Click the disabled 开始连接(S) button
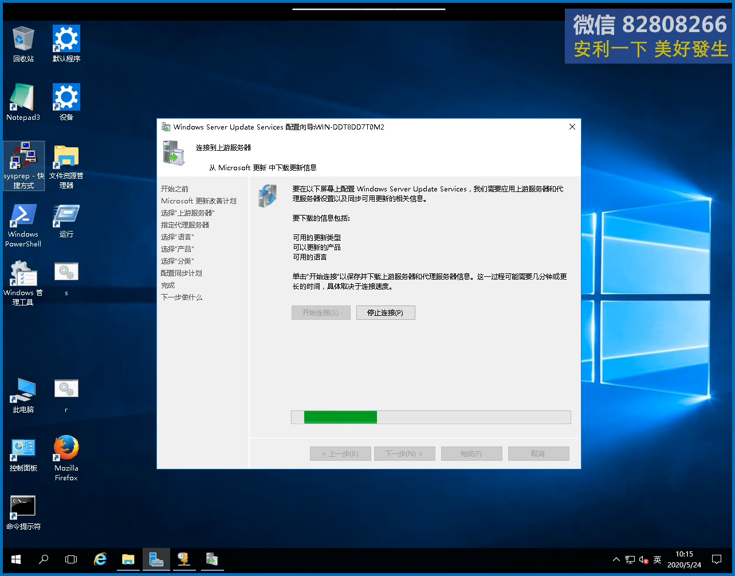This screenshot has width=735, height=576. click(x=321, y=312)
